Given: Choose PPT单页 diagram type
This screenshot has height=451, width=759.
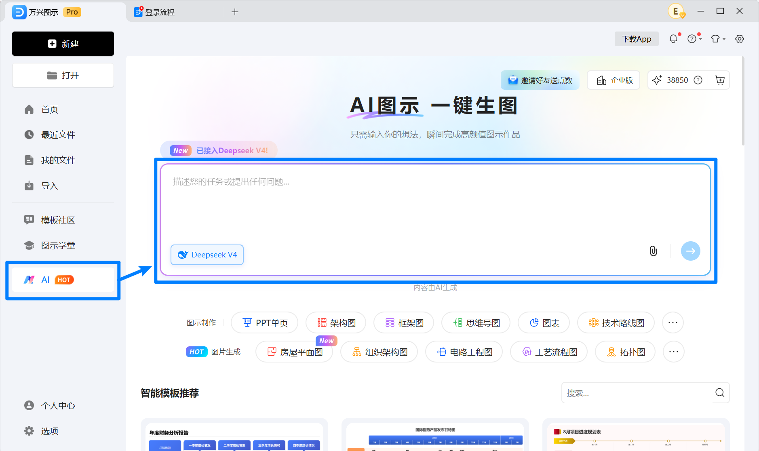Looking at the screenshot, I should [264, 322].
